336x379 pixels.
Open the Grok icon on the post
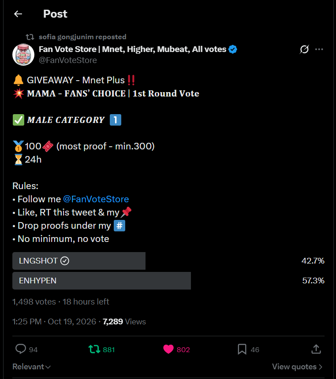(x=304, y=49)
